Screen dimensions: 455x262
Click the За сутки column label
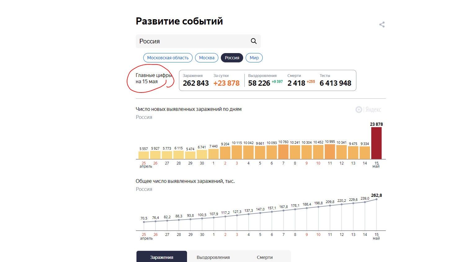pyautogui.click(x=221, y=75)
